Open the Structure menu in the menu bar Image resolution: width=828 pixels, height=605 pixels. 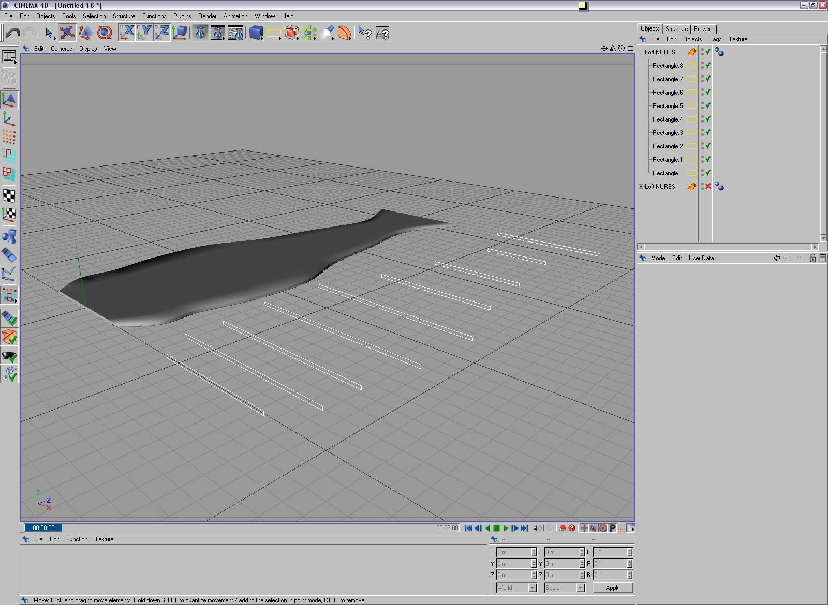coord(124,16)
